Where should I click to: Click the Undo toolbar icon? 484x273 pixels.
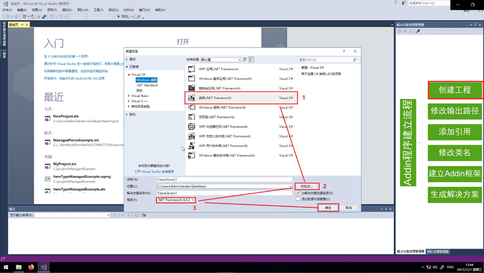coord(52,16)
